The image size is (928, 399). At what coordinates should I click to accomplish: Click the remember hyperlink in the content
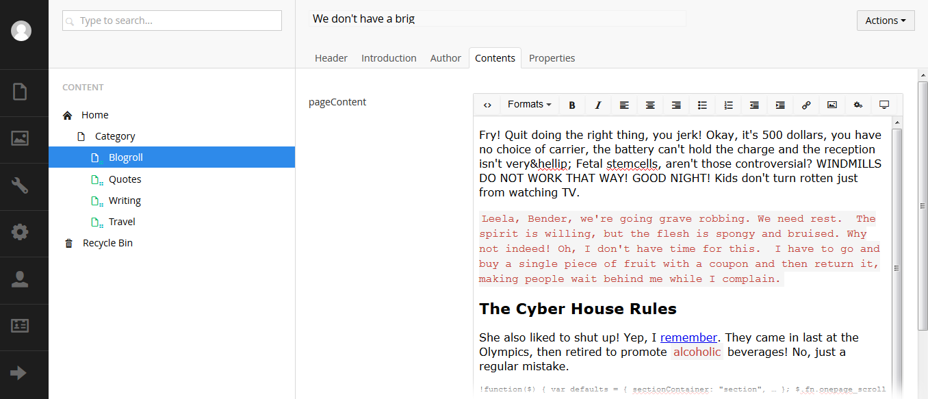click(x=688, y=337)
